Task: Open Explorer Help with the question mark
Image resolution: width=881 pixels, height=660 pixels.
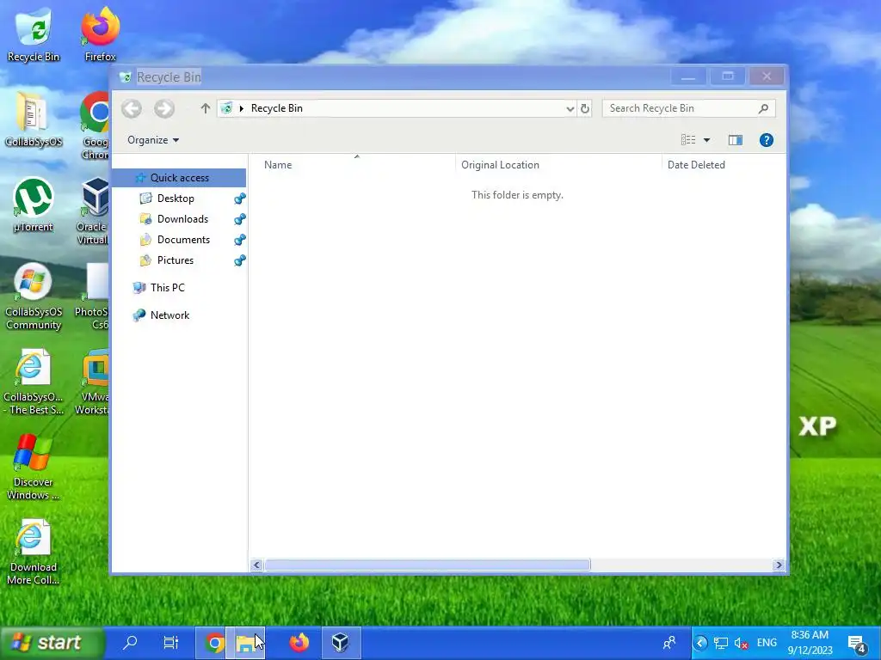Action: coord(767,140)
